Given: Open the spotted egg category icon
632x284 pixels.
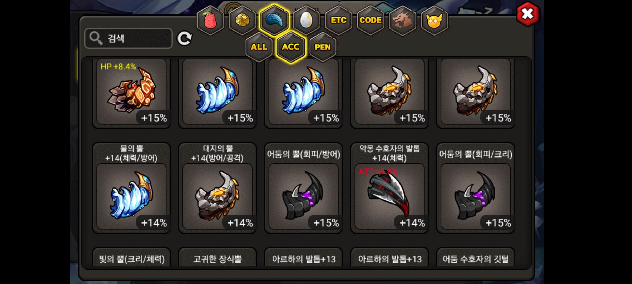Looking at the screenshot, I should click(306, 20).
